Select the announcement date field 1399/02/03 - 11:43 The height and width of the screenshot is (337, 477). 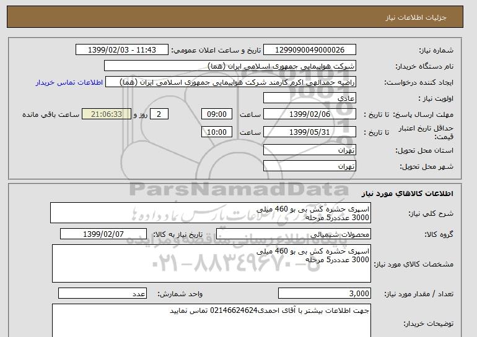[121, 50]
